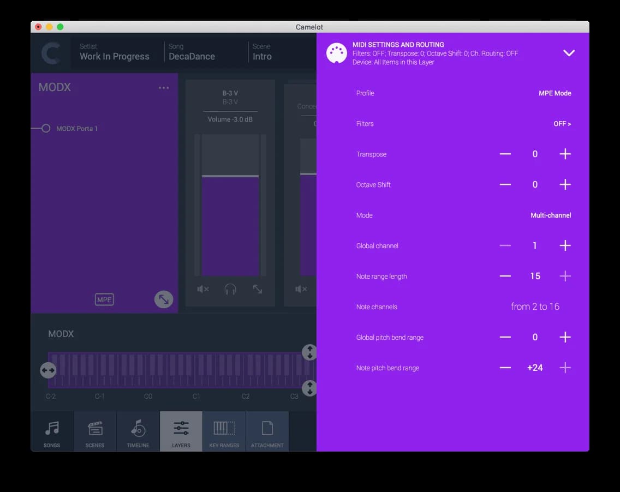Mute the B-3 V channel strip
This screenshot has height=492, width=620.
[x=202, y=290]
